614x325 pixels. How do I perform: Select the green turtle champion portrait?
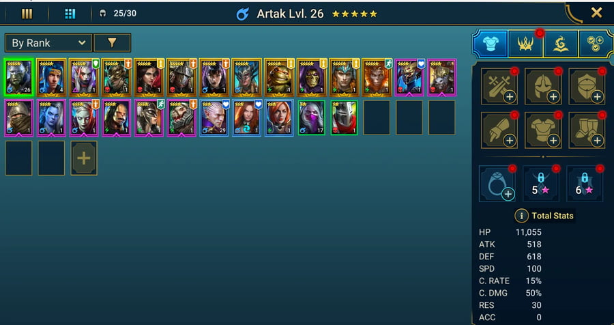(279, 77)
